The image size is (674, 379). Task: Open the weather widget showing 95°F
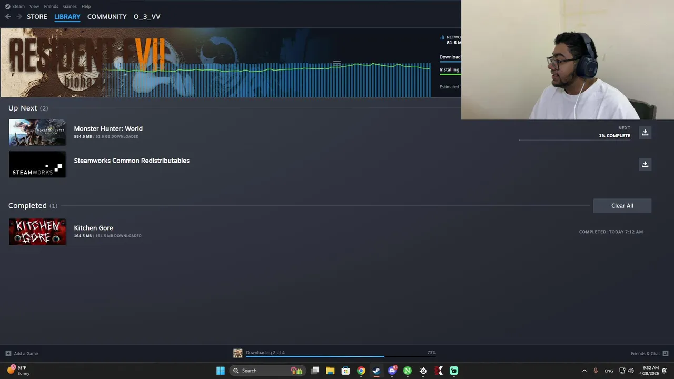coord(18,371)
